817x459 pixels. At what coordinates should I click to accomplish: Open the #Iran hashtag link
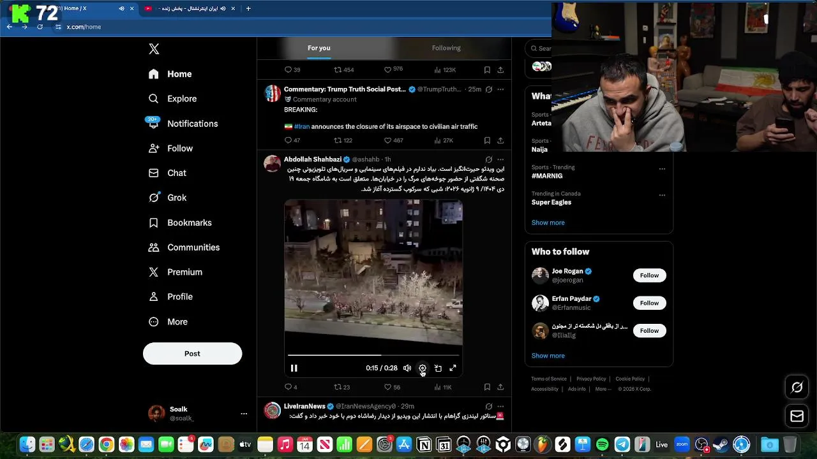302,126
